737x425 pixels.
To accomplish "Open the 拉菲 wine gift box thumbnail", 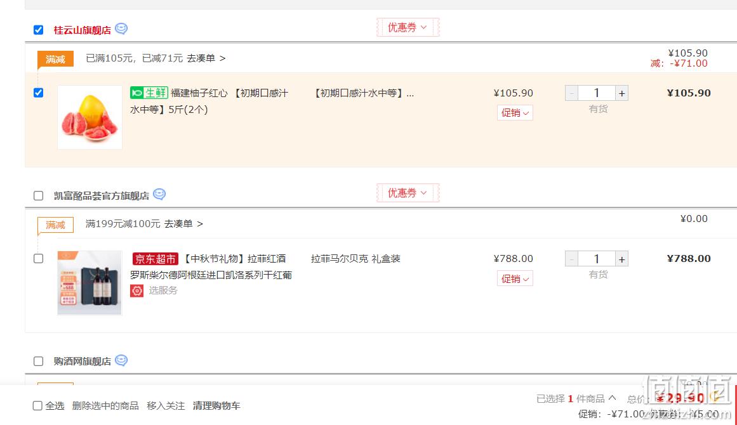I will pyautogui.click(x=90, y=283).
